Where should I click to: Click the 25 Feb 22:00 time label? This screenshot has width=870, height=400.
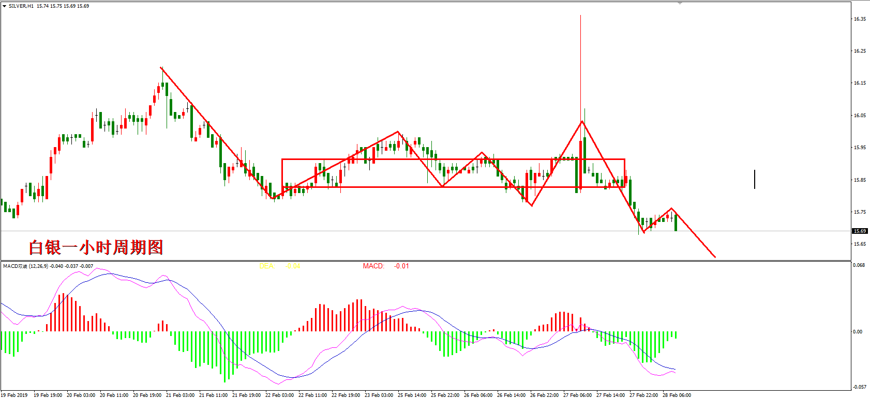click(445, 395)
